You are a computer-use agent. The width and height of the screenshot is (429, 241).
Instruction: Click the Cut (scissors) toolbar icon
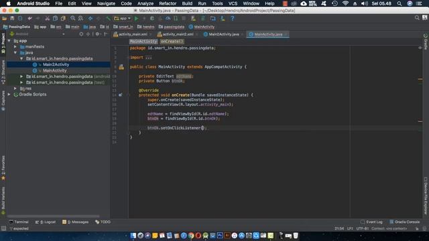pos(48,18)
